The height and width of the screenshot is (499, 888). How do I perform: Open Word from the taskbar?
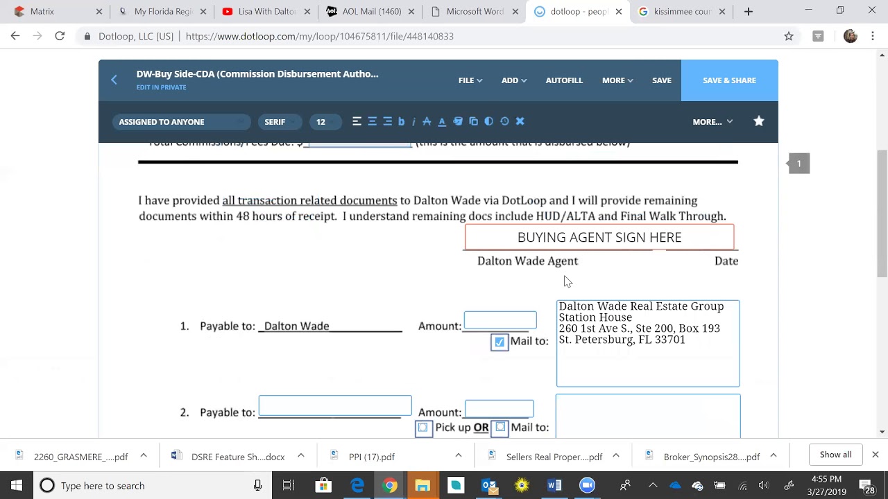click(554, 486)
